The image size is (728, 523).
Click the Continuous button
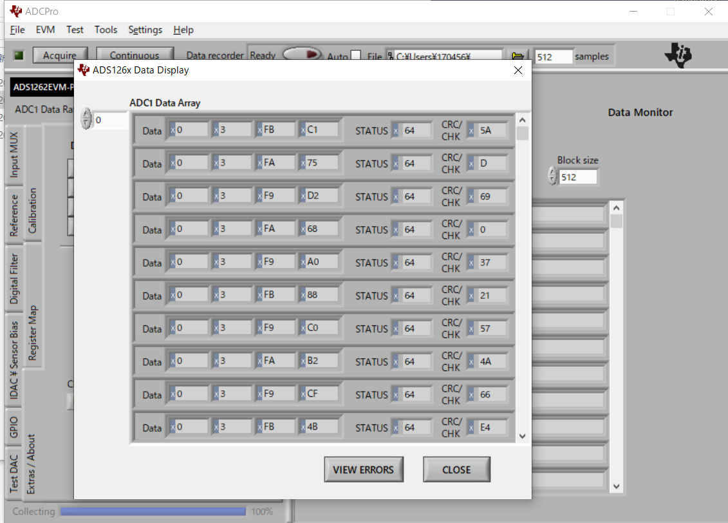[135, 55]
